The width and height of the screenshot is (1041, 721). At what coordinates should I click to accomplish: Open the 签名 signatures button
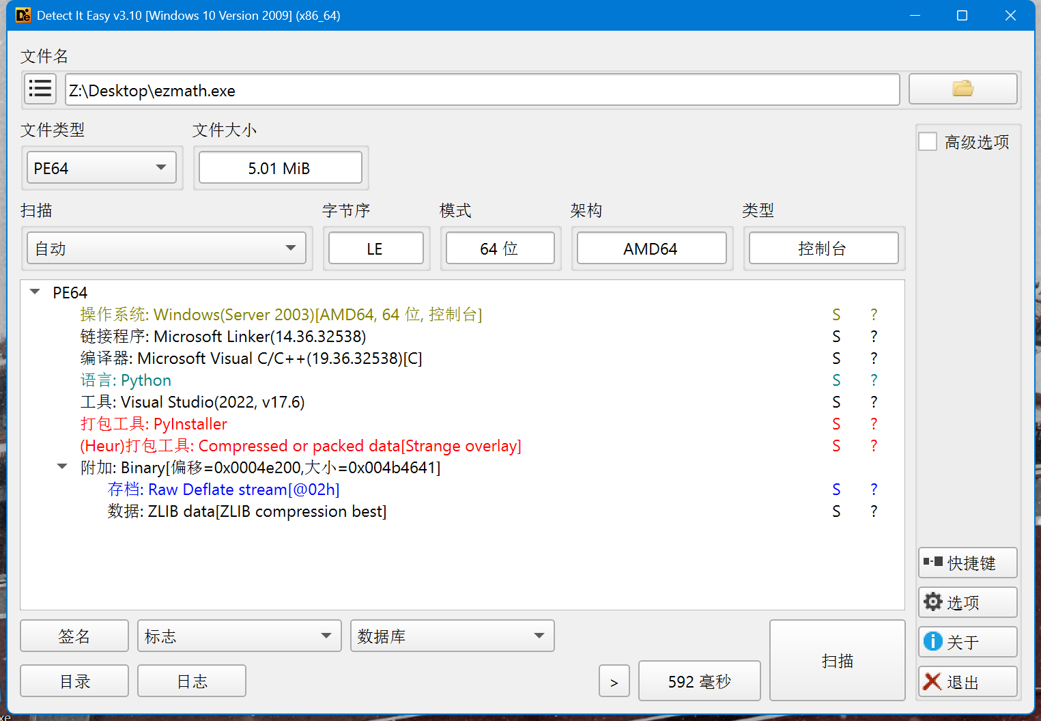tap(74, 636)
